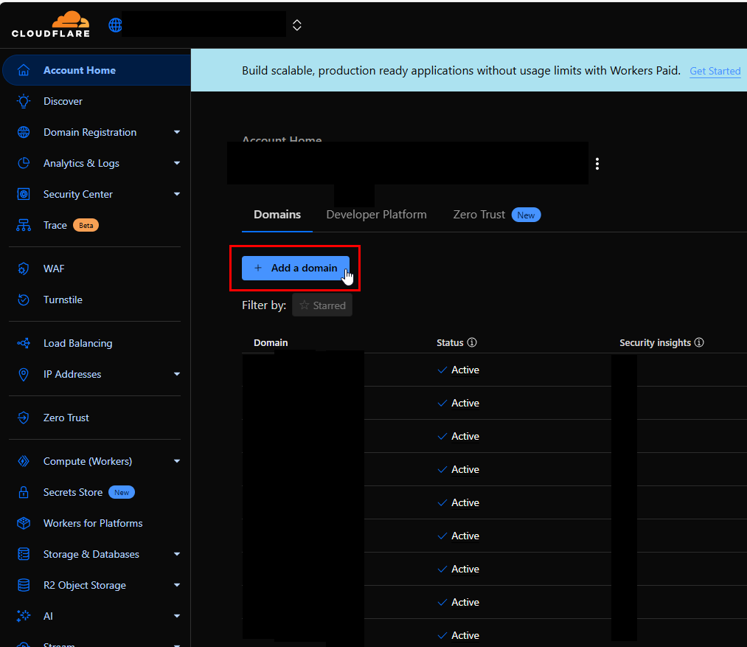The height and width of the screenshot is (647, 747).
Task: Click the IP Addresses pin icon
Action: pyautogui.click(x=24, y=374)
